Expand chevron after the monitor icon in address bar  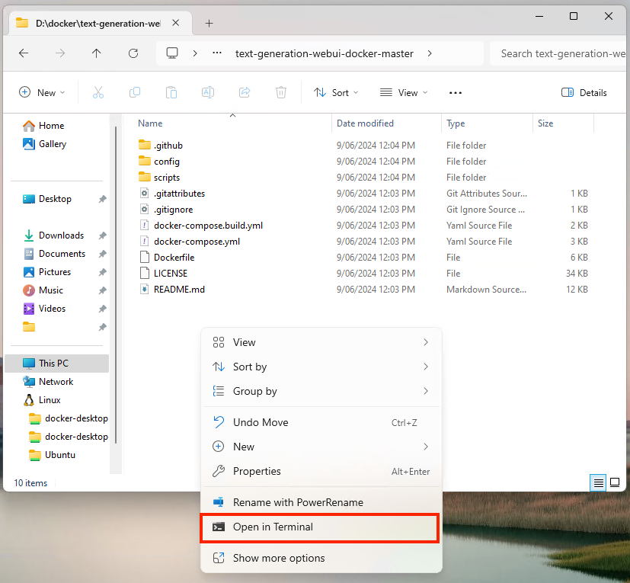(x=195, y=53)
